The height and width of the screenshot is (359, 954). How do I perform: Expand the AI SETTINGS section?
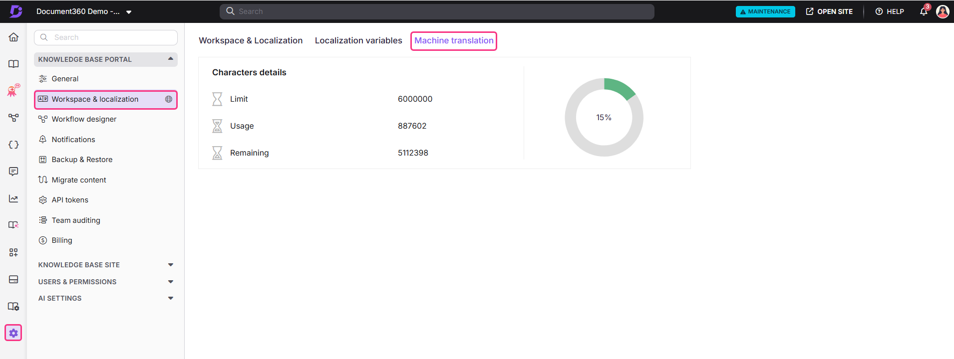point(106,298)
